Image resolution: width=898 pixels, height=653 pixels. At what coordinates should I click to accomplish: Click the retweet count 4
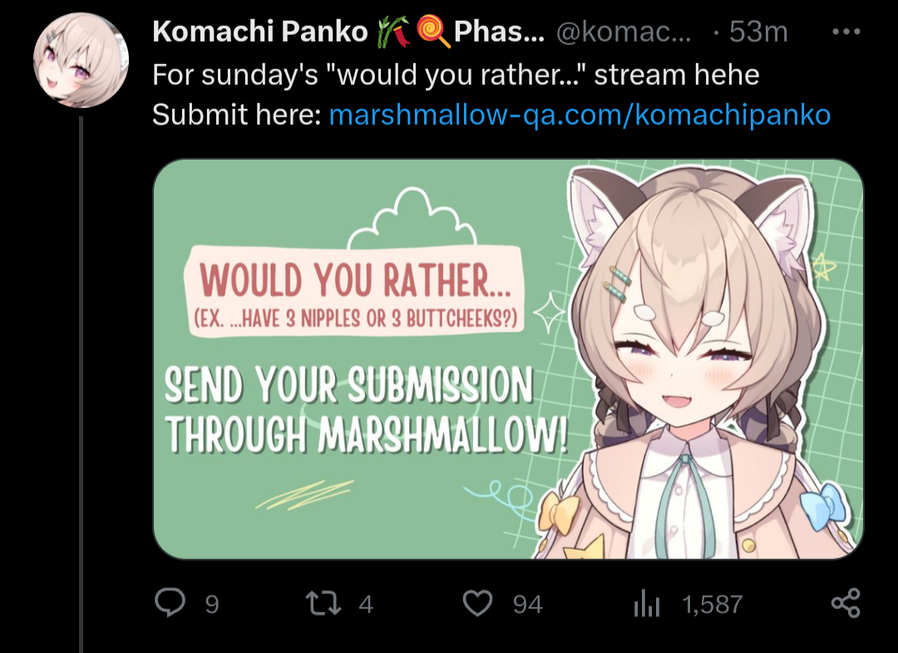(366, 604)
